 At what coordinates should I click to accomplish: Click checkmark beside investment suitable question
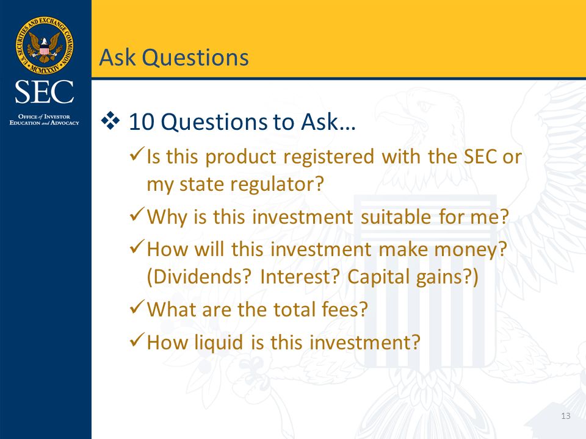(x=137, y=214)
